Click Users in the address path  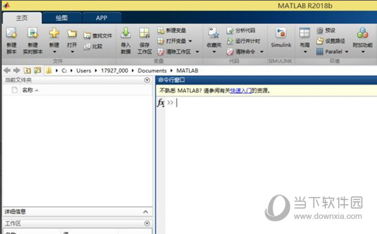[84, 70]
